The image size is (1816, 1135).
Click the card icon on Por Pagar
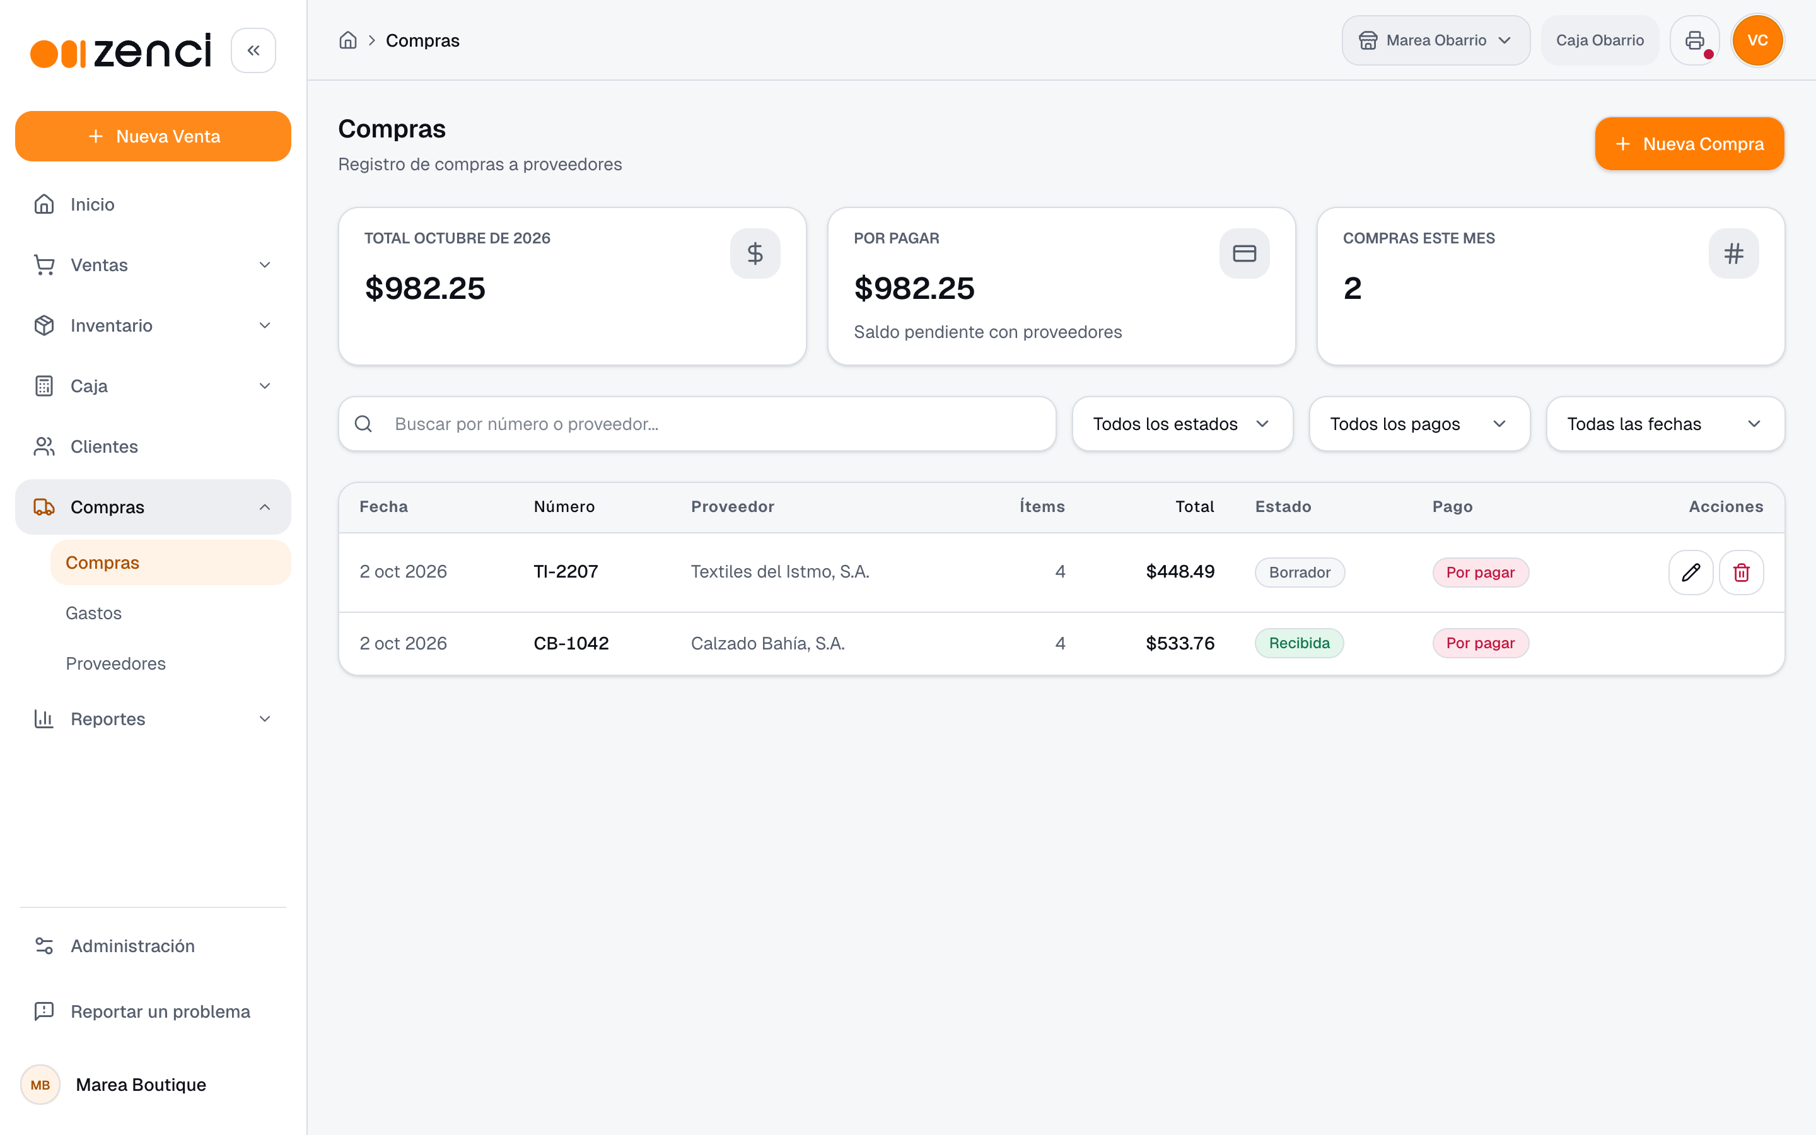point(1244,253)
